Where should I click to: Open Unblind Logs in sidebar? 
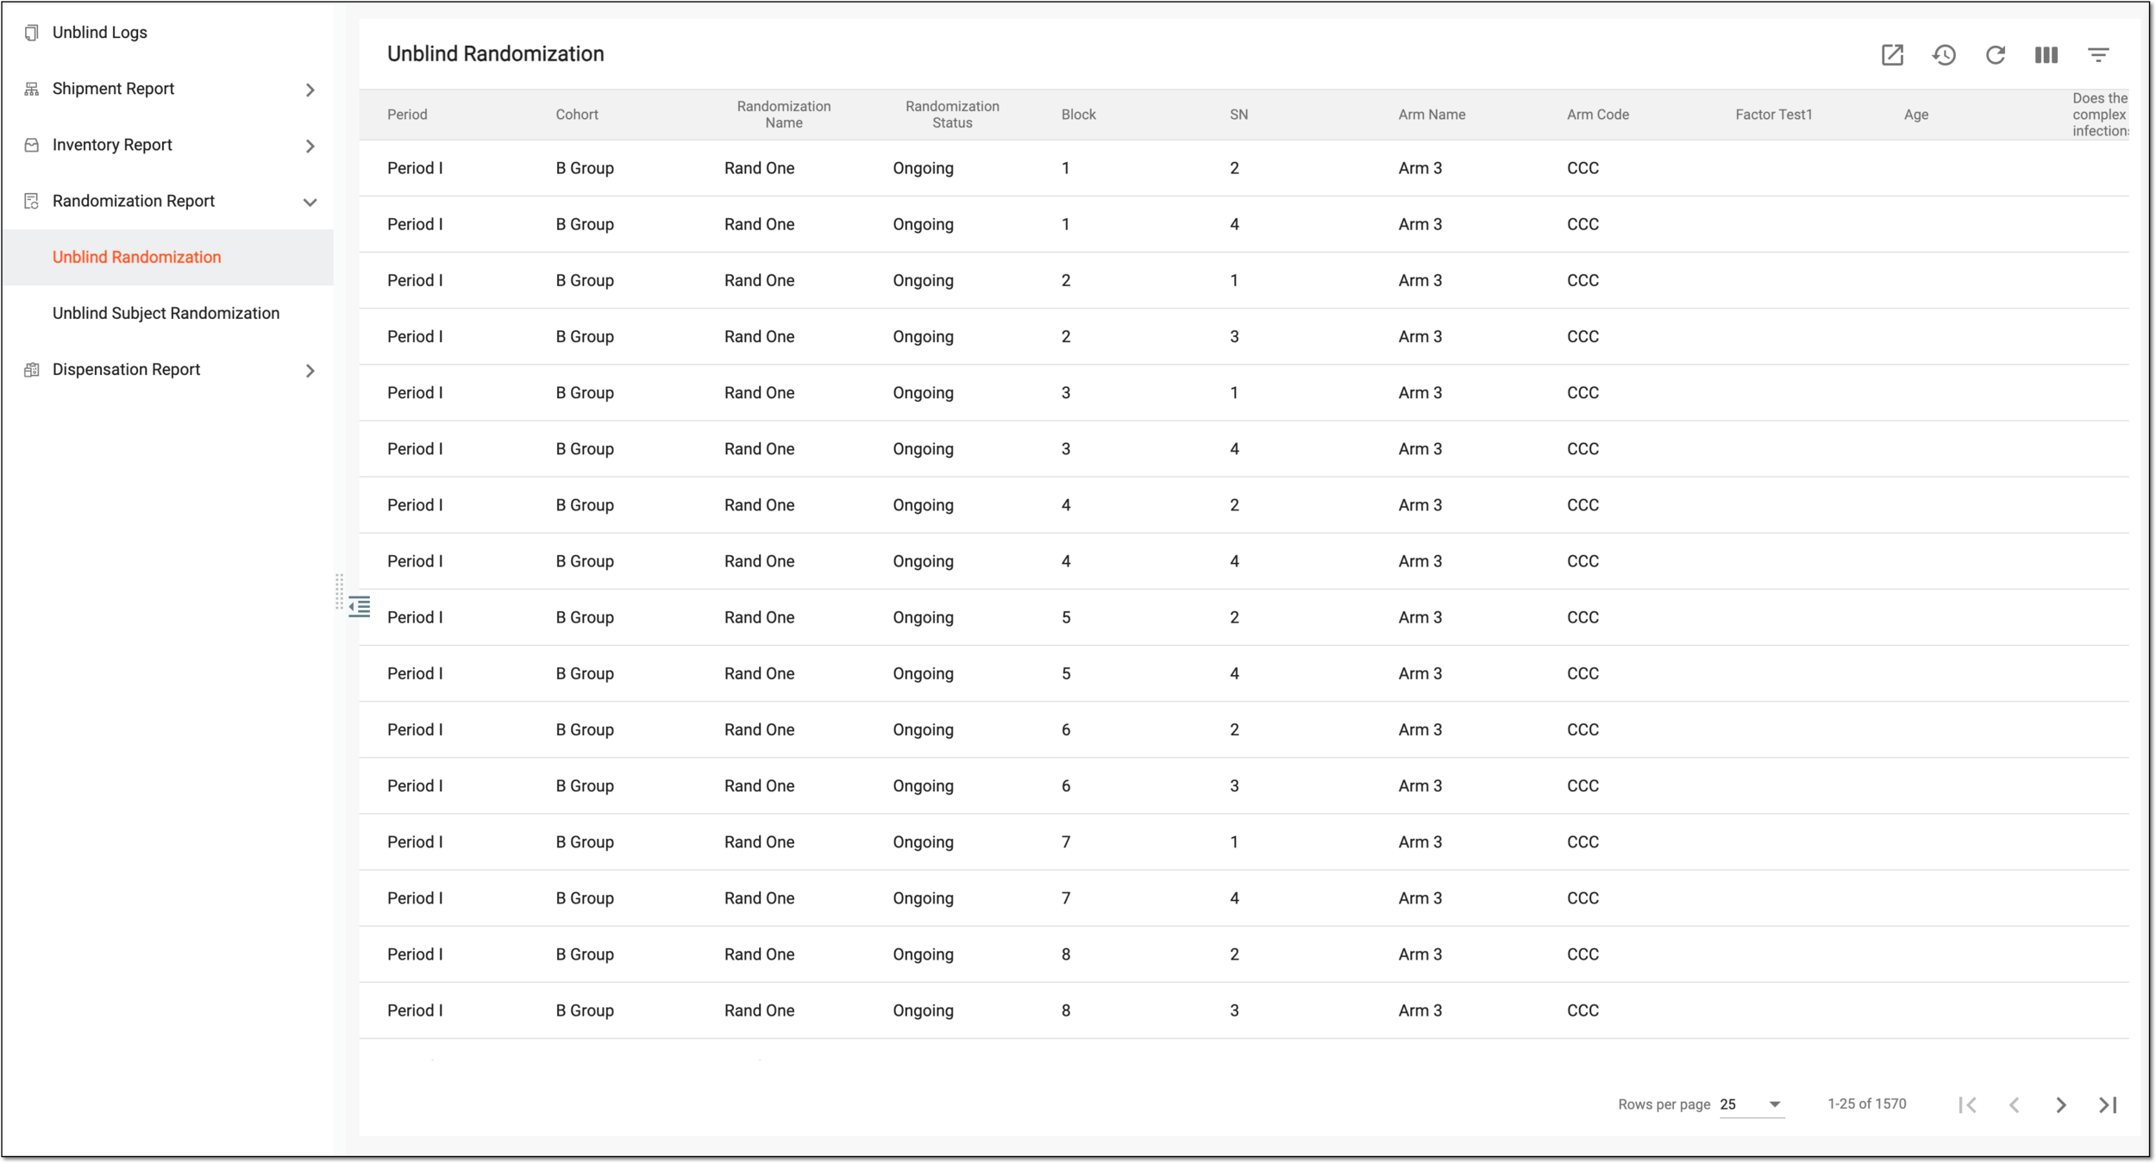pos(100,33)
